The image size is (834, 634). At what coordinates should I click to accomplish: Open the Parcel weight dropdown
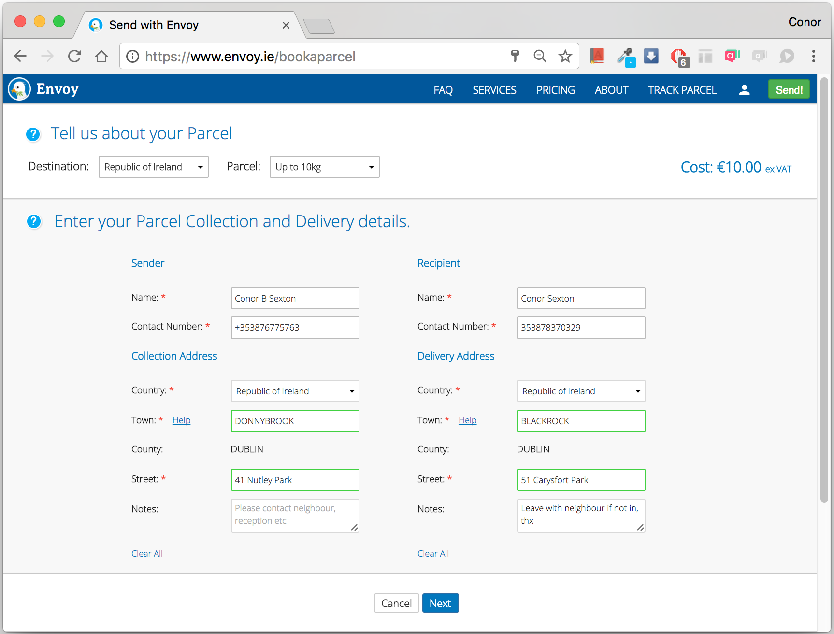[325, 167]
